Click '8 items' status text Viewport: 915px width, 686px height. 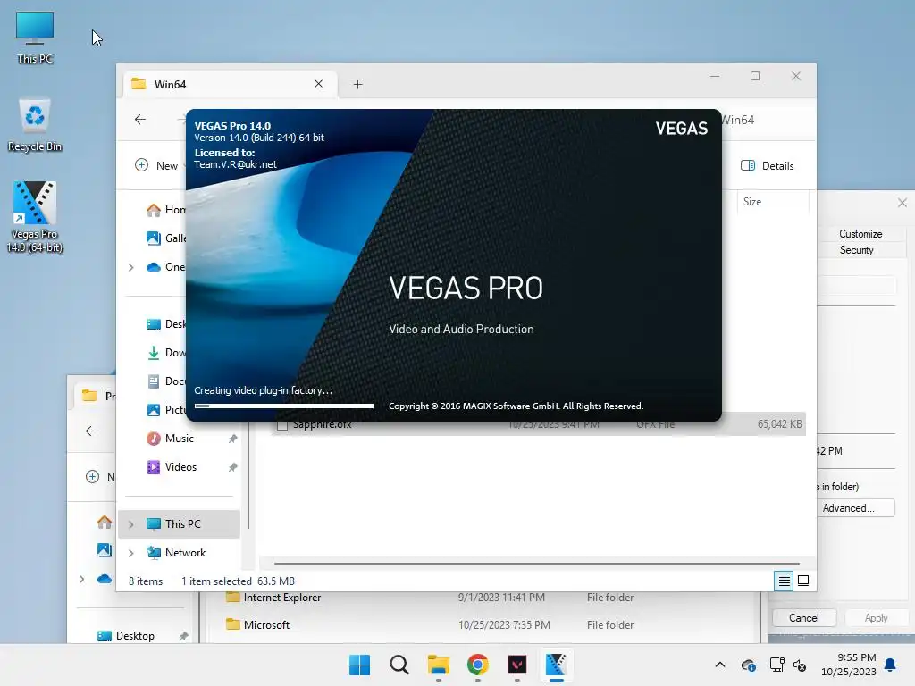pyautogui.click(x=146, y=581)
